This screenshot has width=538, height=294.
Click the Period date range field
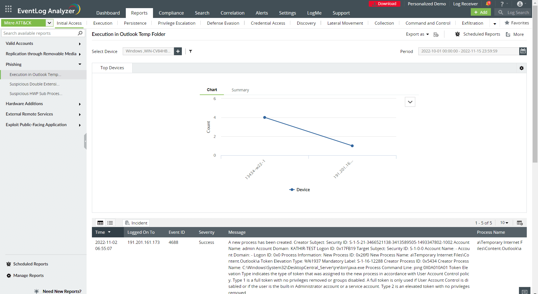(x=469, y=51)
